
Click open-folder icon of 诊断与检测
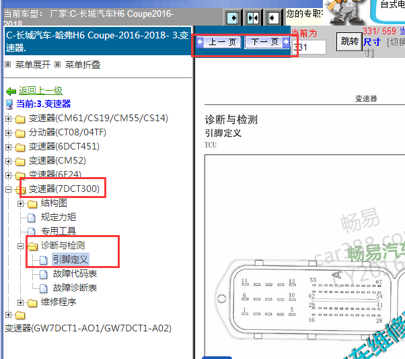(32, 247)
